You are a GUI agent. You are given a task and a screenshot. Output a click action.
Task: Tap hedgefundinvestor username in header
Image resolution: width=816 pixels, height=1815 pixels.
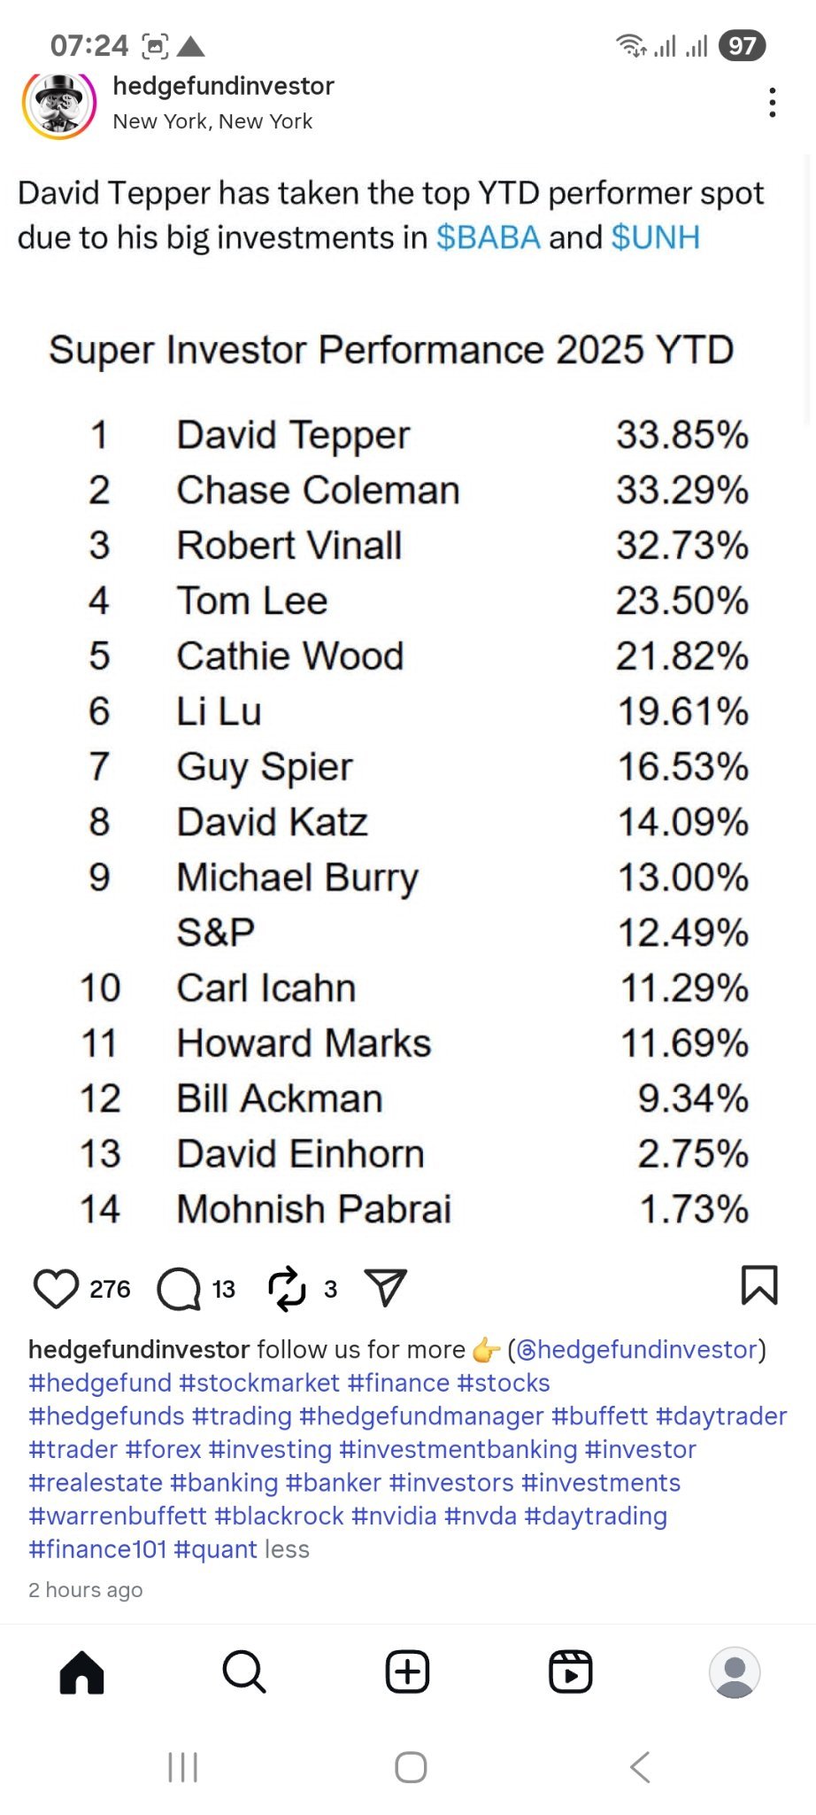[x=223, y=86]
